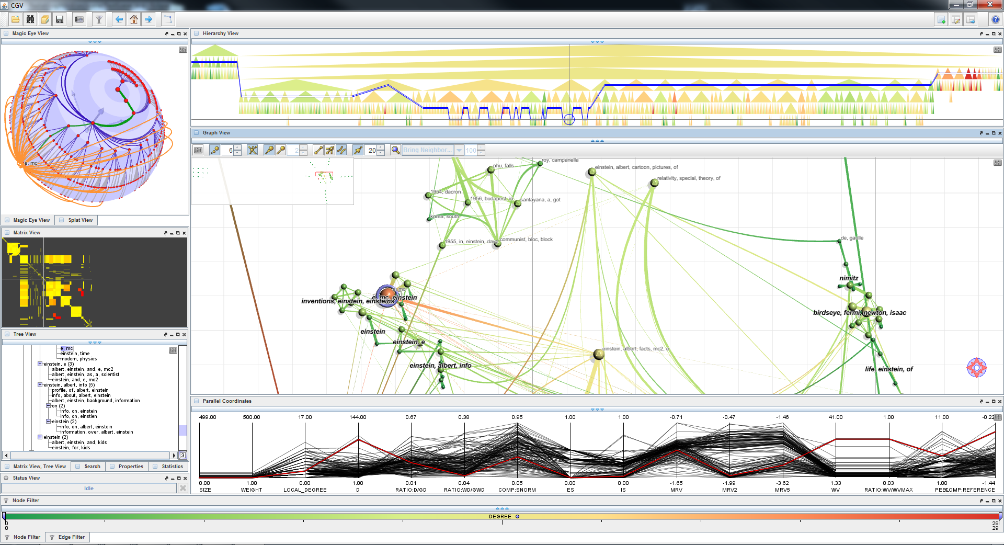The image size is (1004, 545).
Task: Toggle the curved edges icon in Graph View
Action: tap(341, 150)
